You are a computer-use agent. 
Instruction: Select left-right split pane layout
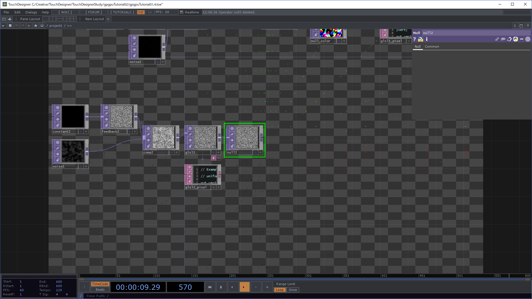(52, 19)
